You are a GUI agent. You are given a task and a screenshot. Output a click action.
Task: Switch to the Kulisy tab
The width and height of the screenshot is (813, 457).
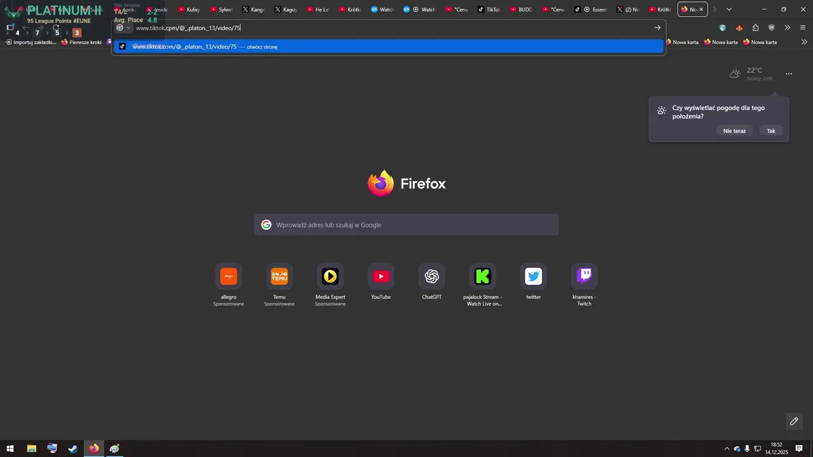point(189,10)
